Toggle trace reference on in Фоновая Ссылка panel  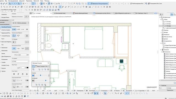[x=33, y=66]
